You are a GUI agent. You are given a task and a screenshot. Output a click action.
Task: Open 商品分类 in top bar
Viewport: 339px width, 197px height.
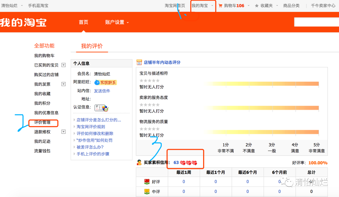coord(291,6)
